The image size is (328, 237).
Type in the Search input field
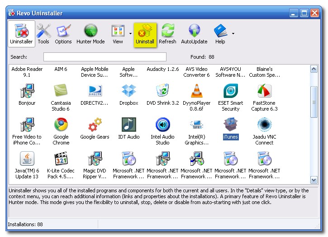(105, 57)
